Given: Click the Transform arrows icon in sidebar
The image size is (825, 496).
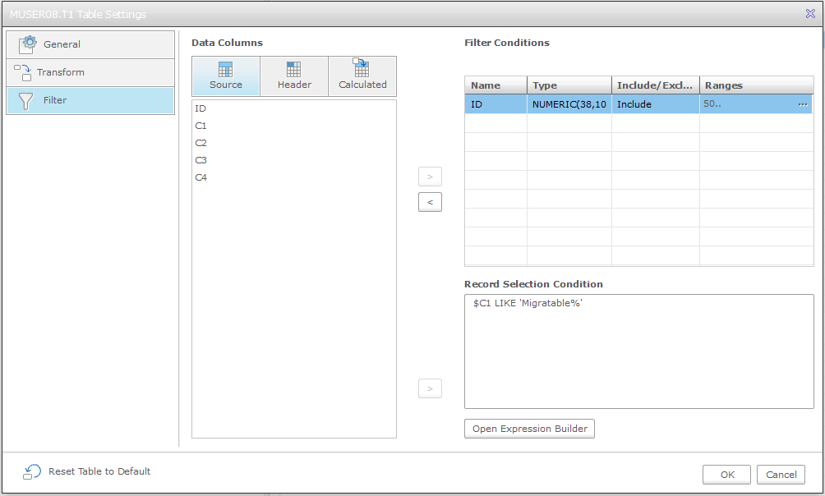Looking at the screenshot, I should click(23, 72).
